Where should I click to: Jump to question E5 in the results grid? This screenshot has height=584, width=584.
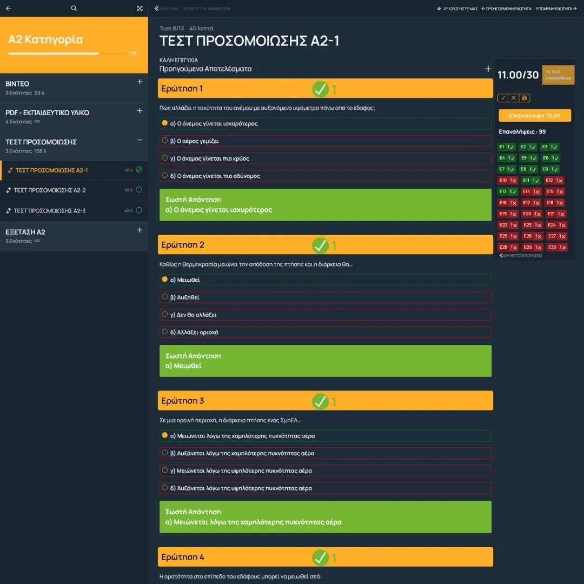(x=529, y=158)
